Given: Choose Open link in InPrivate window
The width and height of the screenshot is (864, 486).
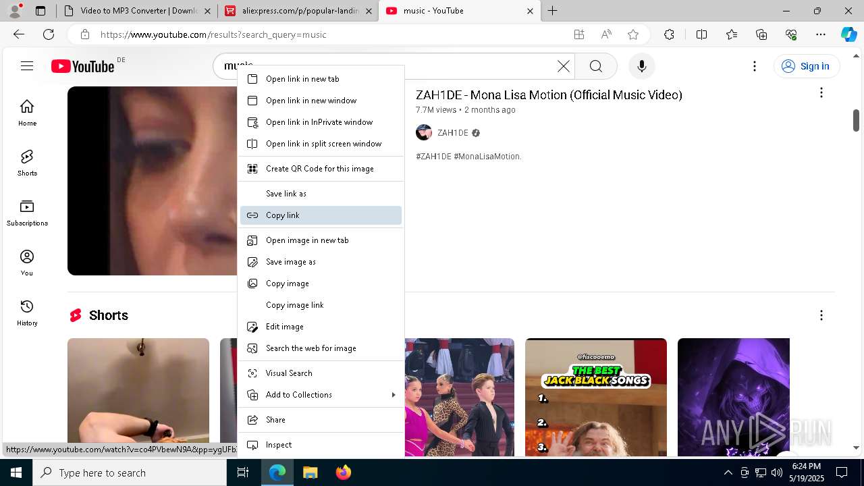Looking at the screenshot, I should coord(321,122).
